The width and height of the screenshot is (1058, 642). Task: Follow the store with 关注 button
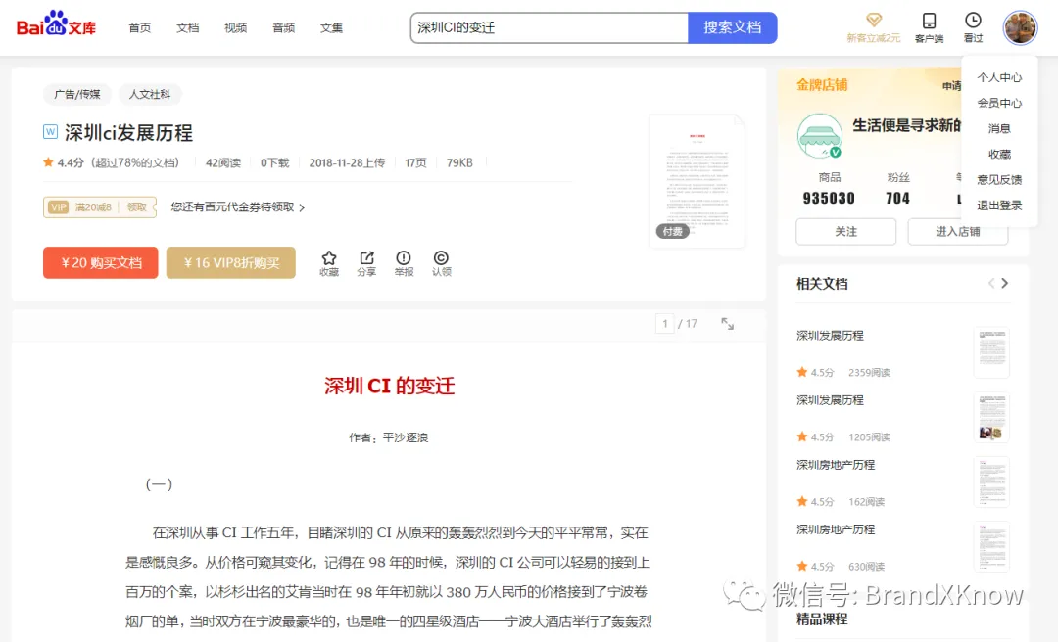845,232
